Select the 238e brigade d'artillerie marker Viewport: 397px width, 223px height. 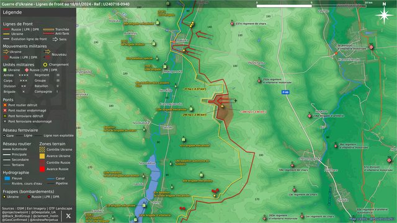coord(310,116)
